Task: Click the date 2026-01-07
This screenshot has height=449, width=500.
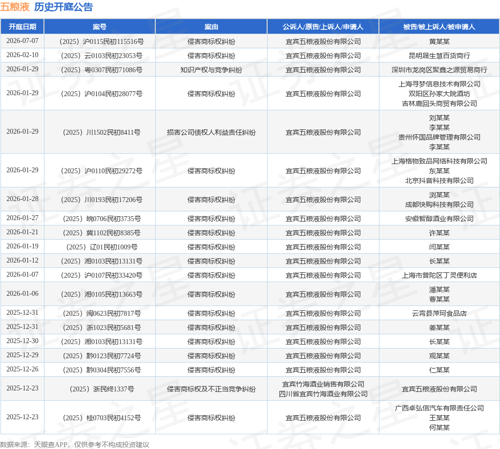Action: point(22,274)
